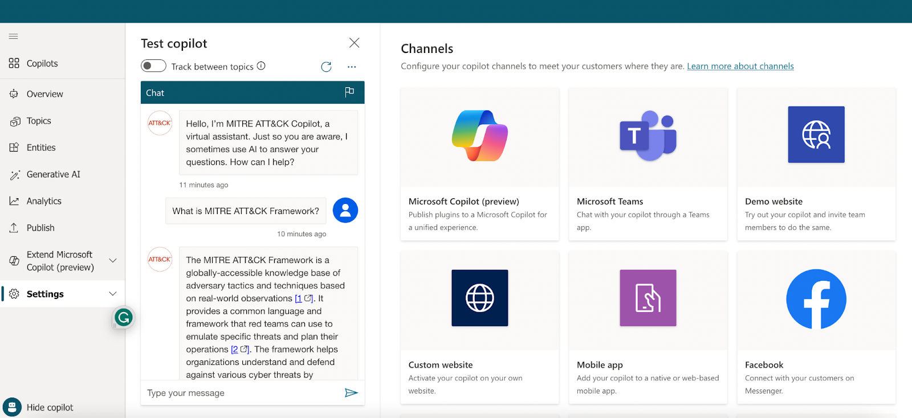Click the Mobile app purple logo

[648, 298]
